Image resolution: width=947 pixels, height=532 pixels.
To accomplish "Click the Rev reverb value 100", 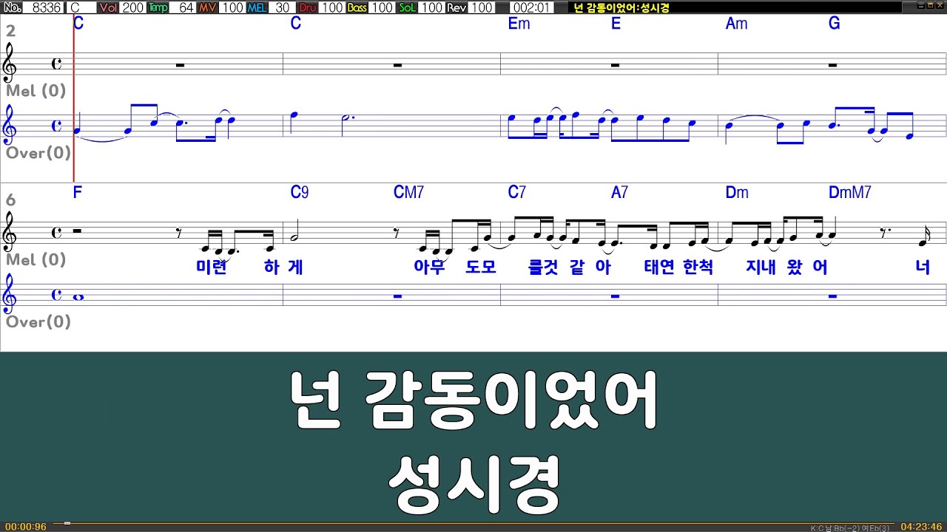I will click(x=482, y=7).
